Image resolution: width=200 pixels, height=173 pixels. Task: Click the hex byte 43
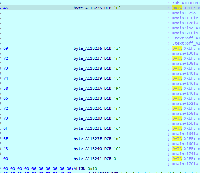[x=6, y=149]
